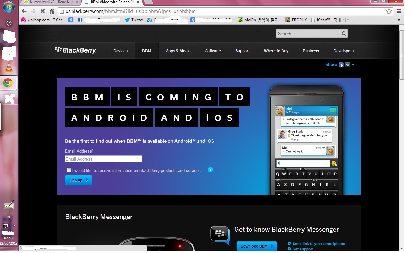
Task: Open the Software menu
Action: (213, 51)
